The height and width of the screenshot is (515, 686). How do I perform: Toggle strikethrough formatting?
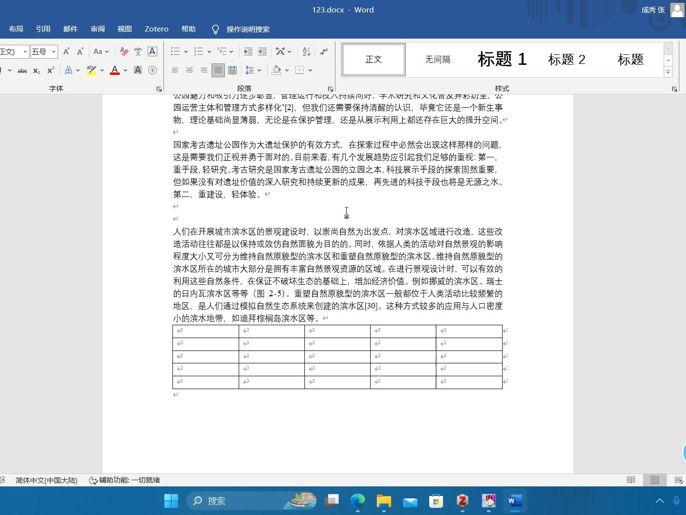[x=22, y=70]
